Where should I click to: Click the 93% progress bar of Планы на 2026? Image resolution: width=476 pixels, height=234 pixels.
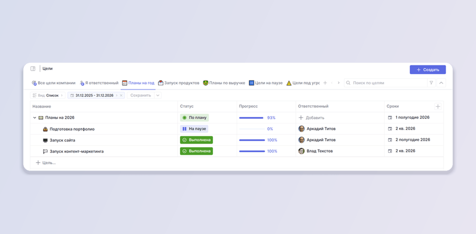(251, 118)
